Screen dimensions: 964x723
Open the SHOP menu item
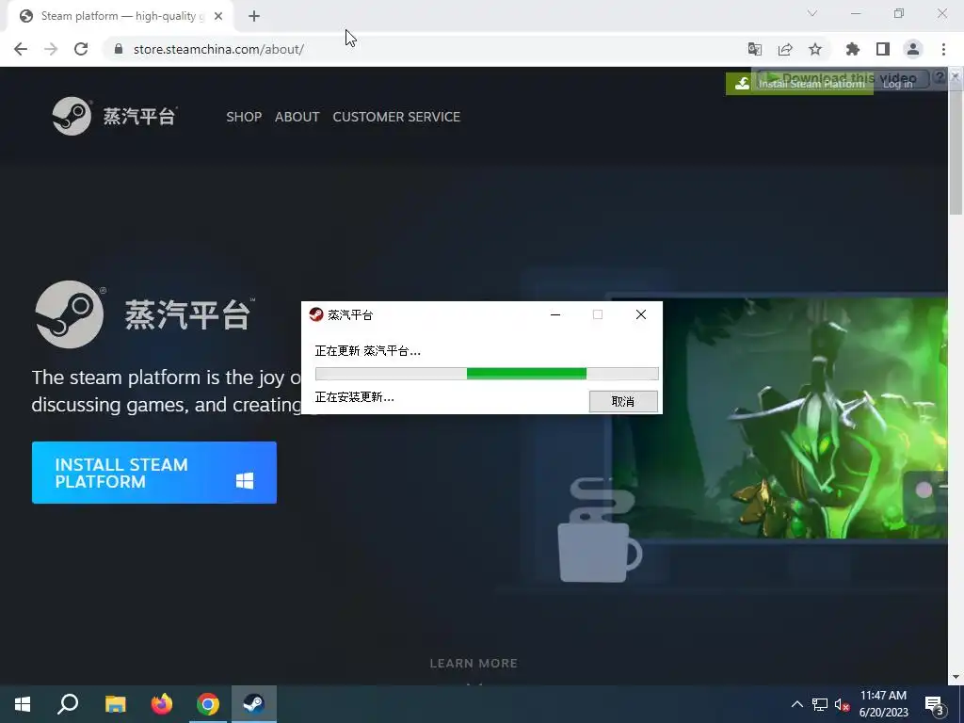(244, 117)
